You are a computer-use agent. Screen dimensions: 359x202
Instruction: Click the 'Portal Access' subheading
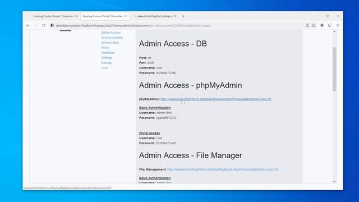[x=150, y=133]
